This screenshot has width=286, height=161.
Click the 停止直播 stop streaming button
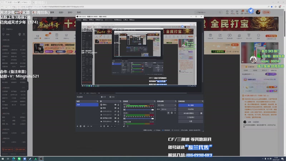coord(191,105)
